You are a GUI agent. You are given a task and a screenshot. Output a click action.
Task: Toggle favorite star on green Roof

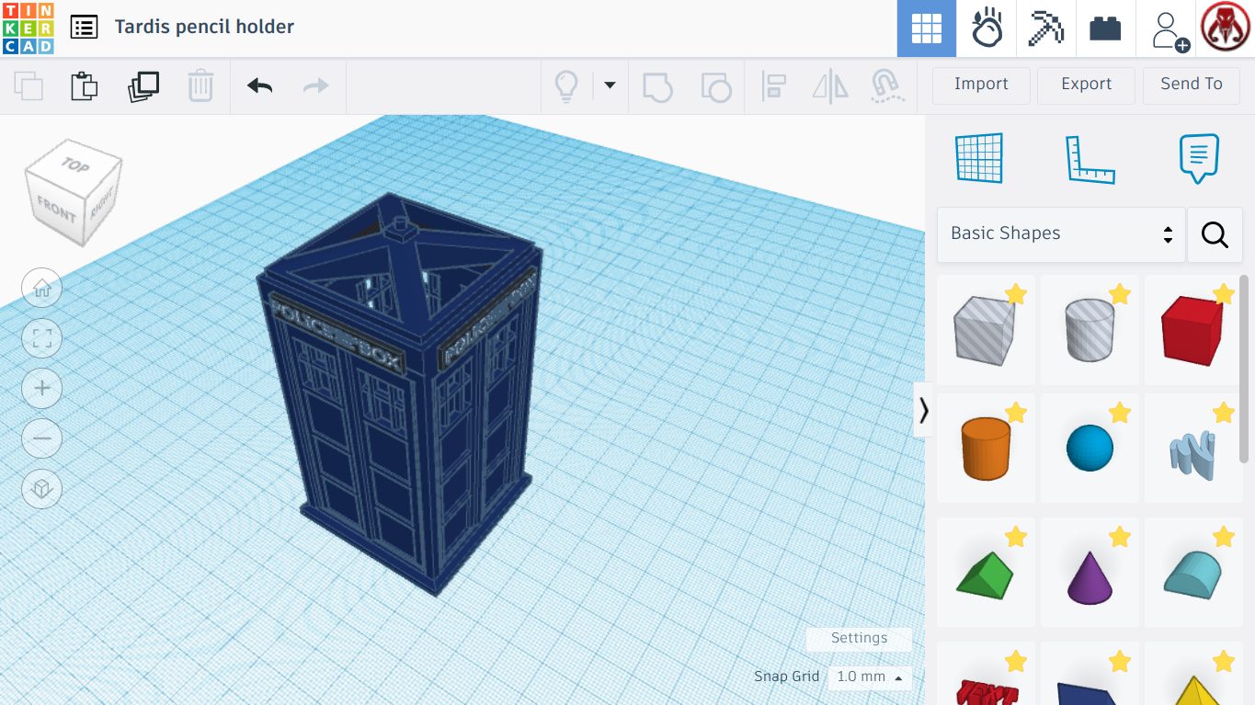[x=1015, y=537]
